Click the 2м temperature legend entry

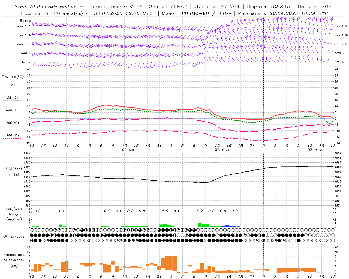[x=13, y=85]
